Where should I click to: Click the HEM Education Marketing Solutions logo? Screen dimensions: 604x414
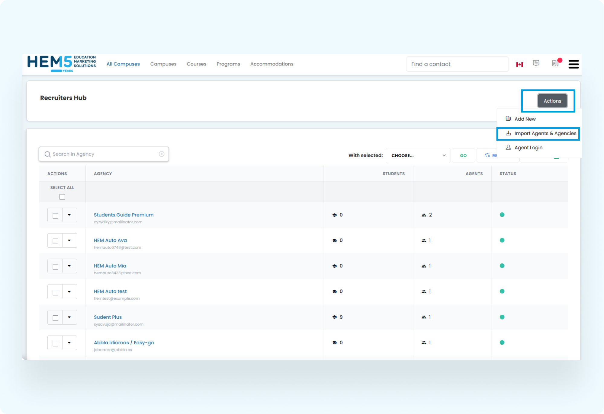tap(62, 64)
